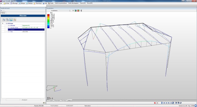The width and height of the screenshot is (197, 107).
Task: Click the red swatch in the Nm legend
Action: click(x=48, y=15)
